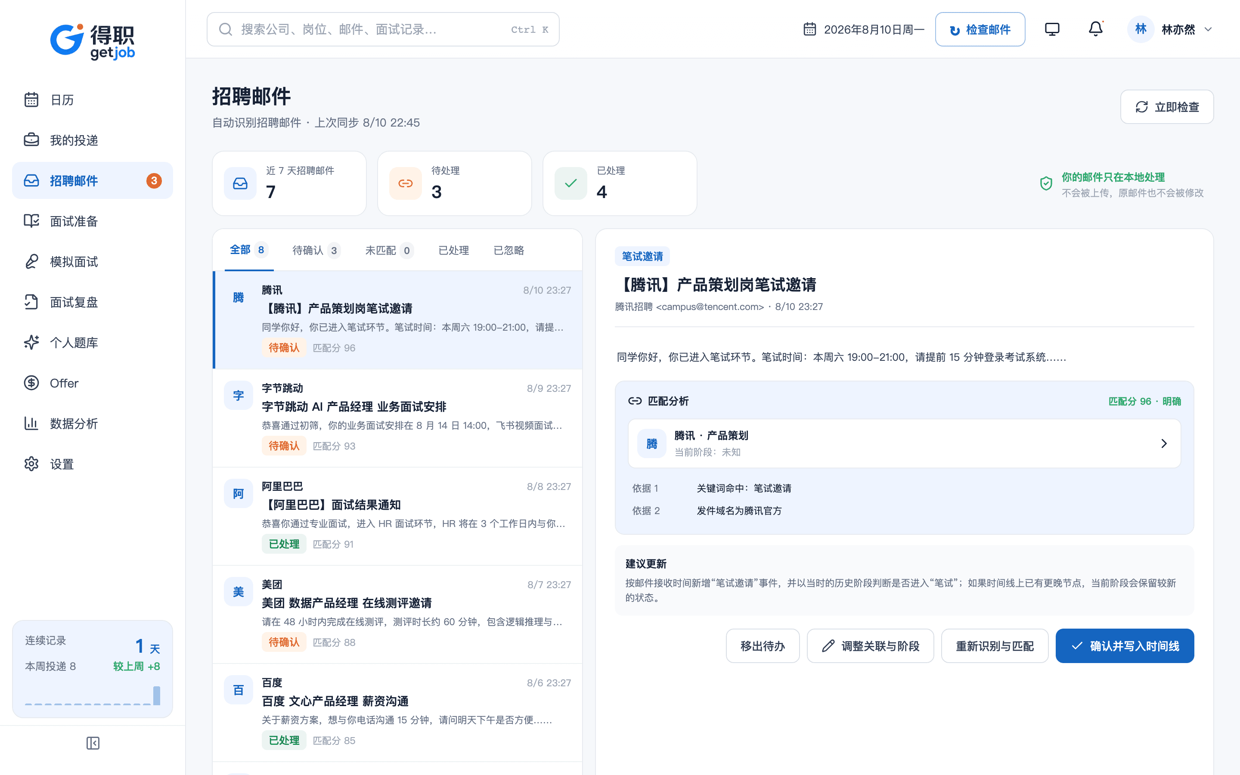1240x775 pixels.
Task: Click the 近 7 天招聘邮件 stat card
Action: click(289, 183)
